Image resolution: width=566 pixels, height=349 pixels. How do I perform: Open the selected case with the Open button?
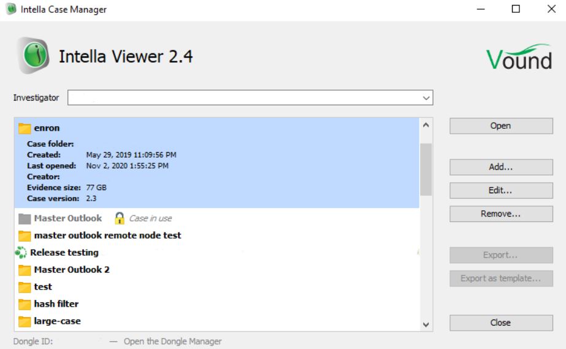pos(501,126)
